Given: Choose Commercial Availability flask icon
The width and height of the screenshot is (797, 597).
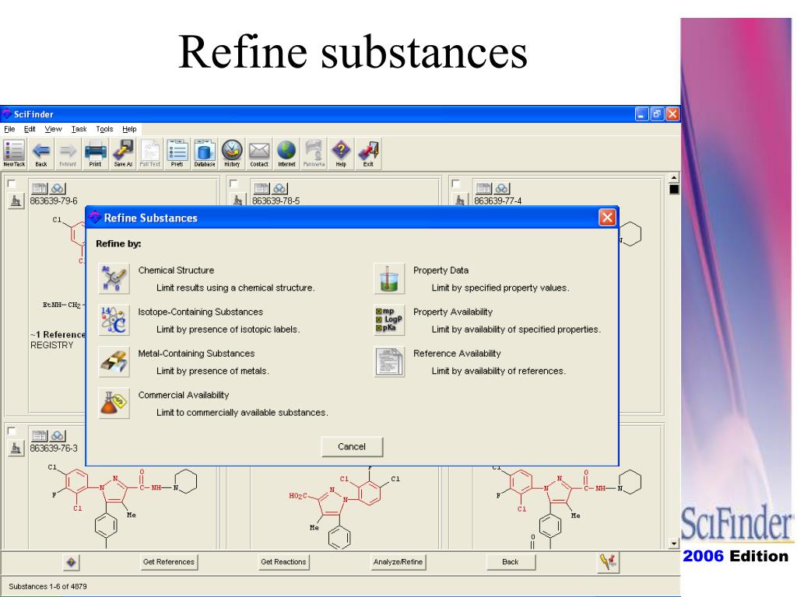Looking at the screenshot, I should [114, 403].
